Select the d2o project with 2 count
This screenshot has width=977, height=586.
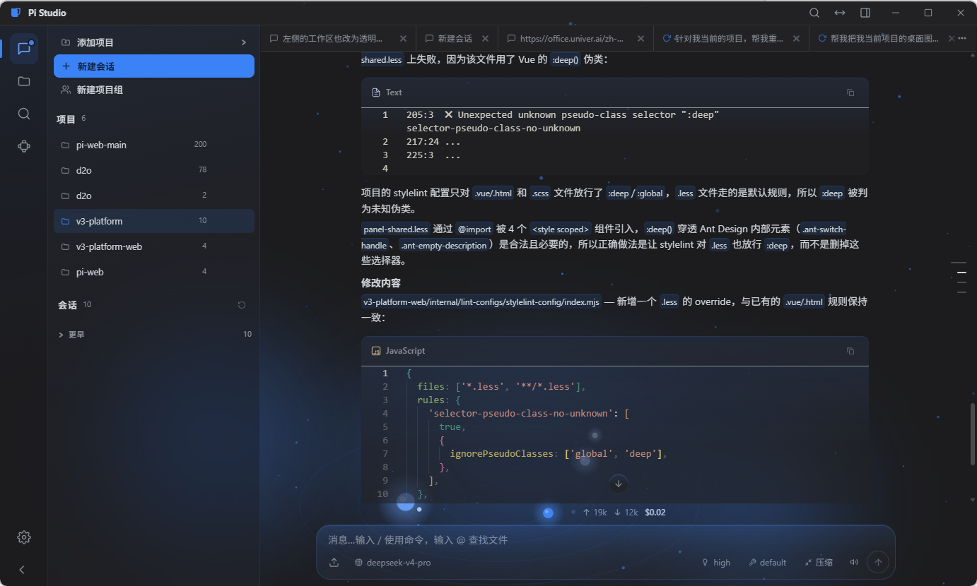pyautogui.click(x=154, y=196)
